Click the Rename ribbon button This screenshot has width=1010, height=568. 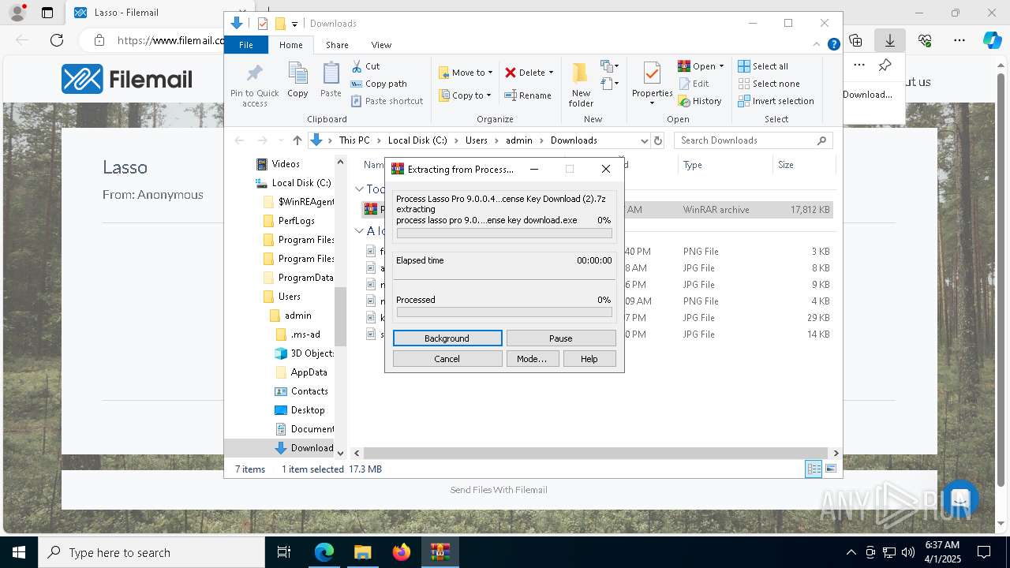tap(528, 95)
